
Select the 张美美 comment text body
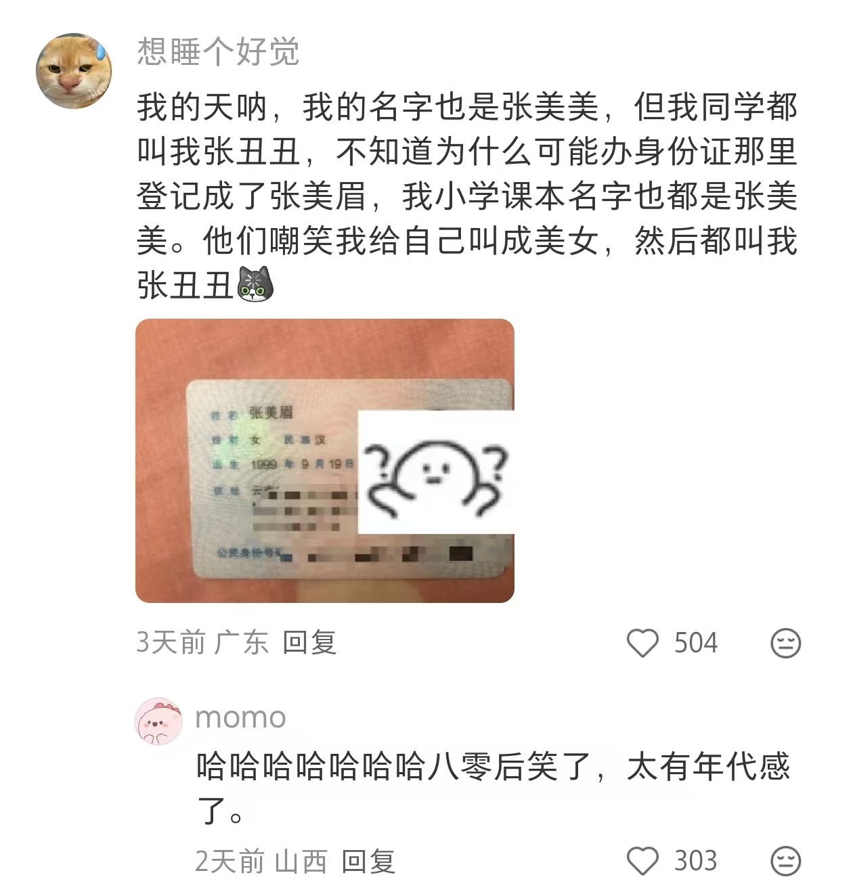(467, 196)
